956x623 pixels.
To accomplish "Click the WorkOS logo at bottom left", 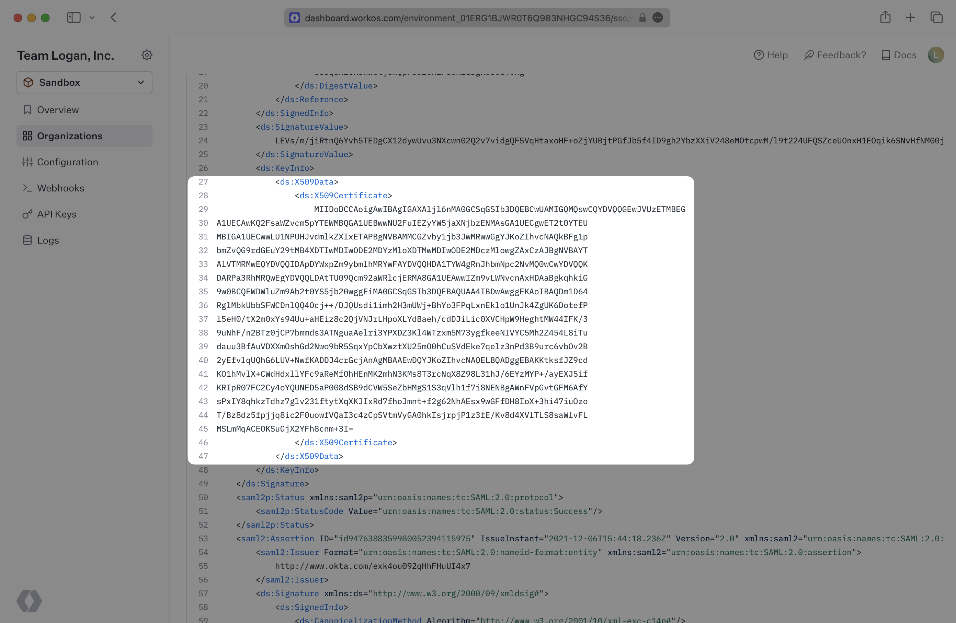I will pos(29,600).
